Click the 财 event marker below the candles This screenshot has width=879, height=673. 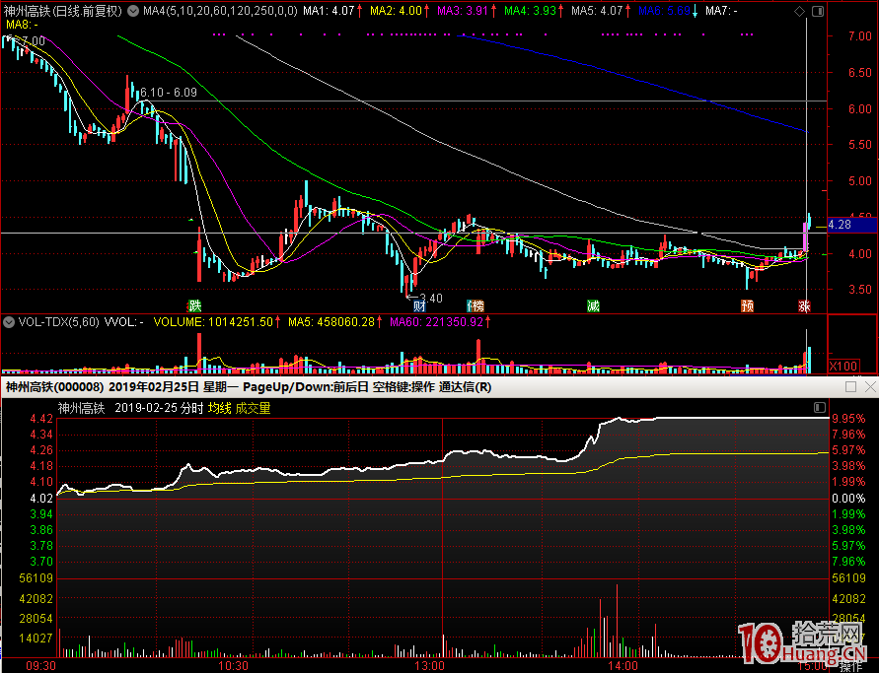418,305
